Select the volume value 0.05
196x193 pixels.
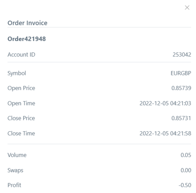[186, 155]
